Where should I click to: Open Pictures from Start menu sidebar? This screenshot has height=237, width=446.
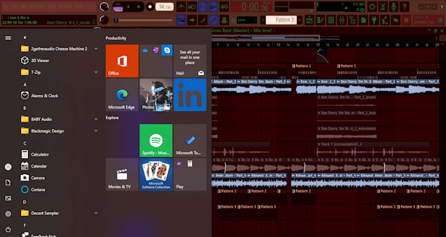[x=8, y=198]
